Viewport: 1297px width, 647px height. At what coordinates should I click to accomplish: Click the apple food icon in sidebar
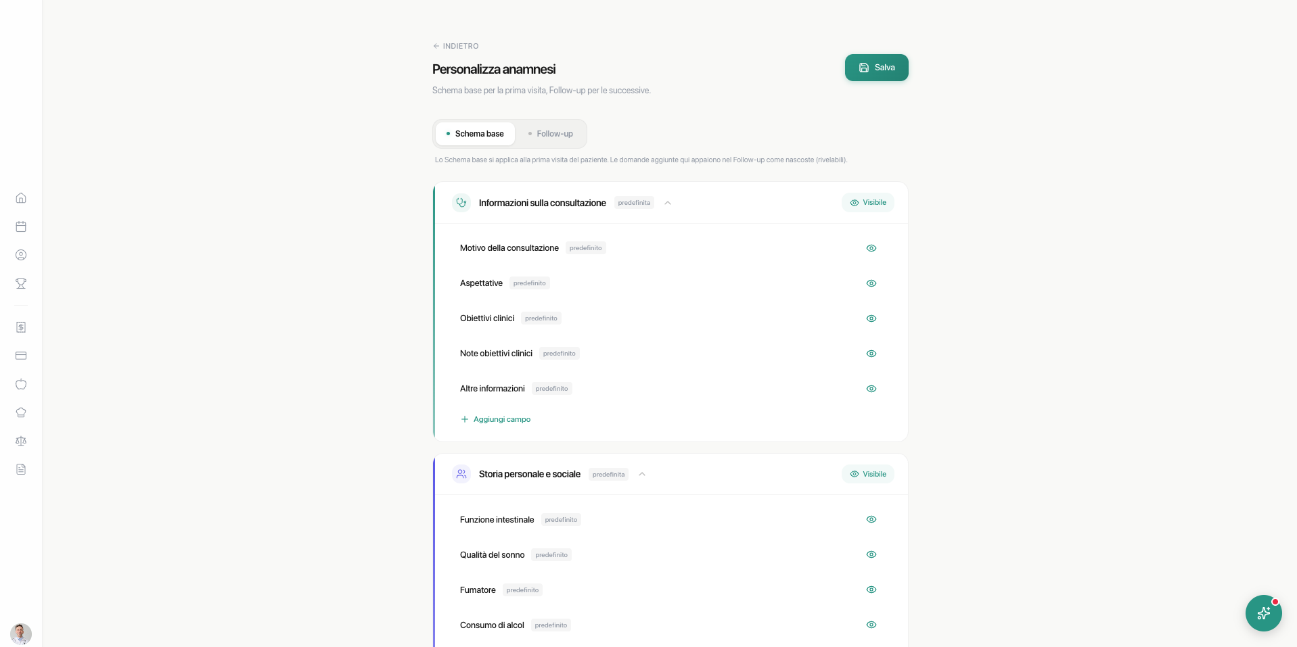pos(21,384)
